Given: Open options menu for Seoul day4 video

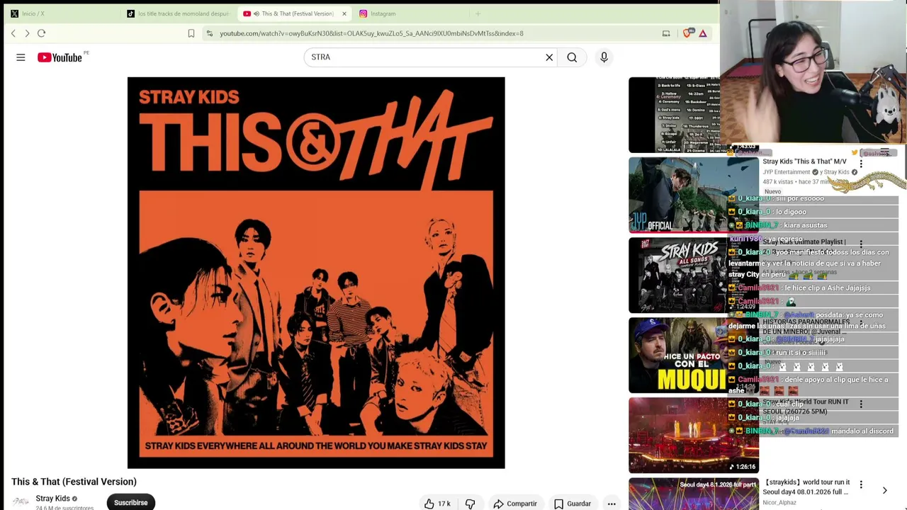Looking at the screenshot, I should (x=861, y=484).
